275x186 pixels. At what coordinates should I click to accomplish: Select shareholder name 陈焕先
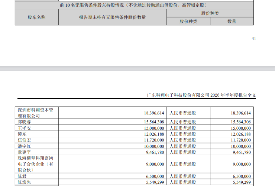[x=24, y=182]
